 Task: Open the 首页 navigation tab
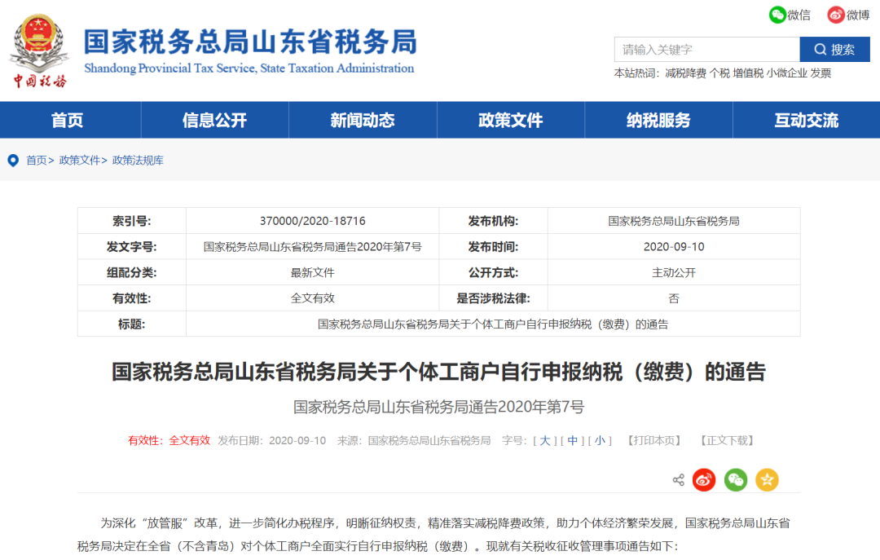pyautogui.click(x=68, y=120)
